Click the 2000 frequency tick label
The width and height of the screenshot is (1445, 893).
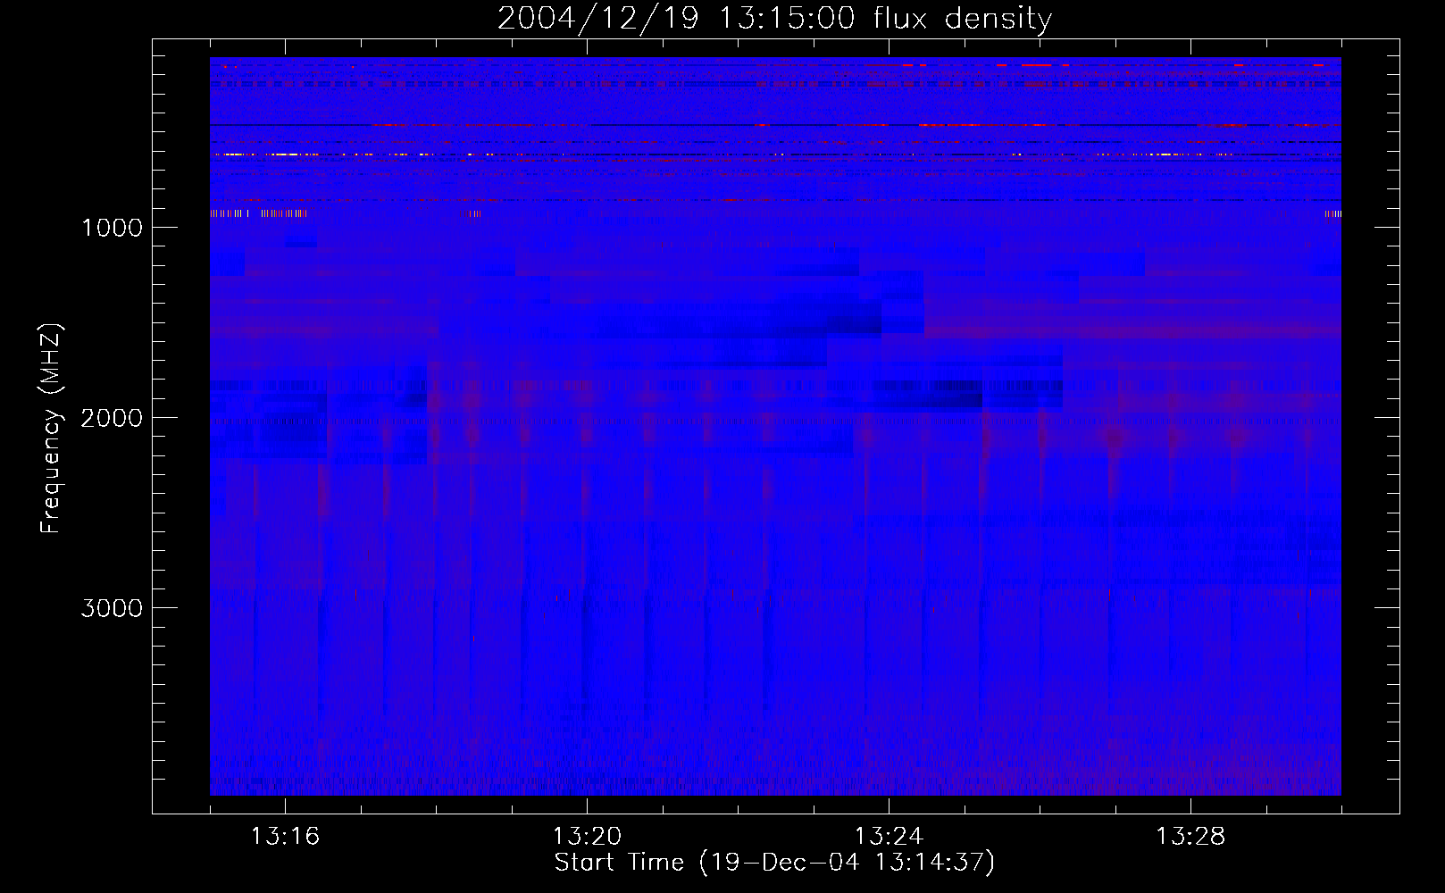112,418
